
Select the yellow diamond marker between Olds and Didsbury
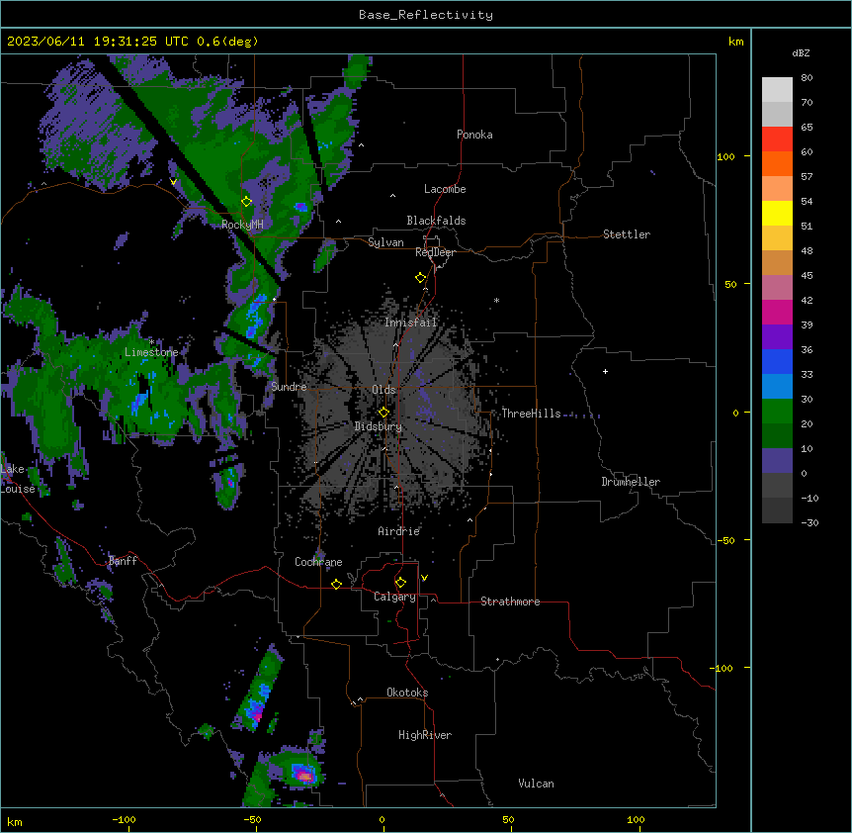[383, 412]
